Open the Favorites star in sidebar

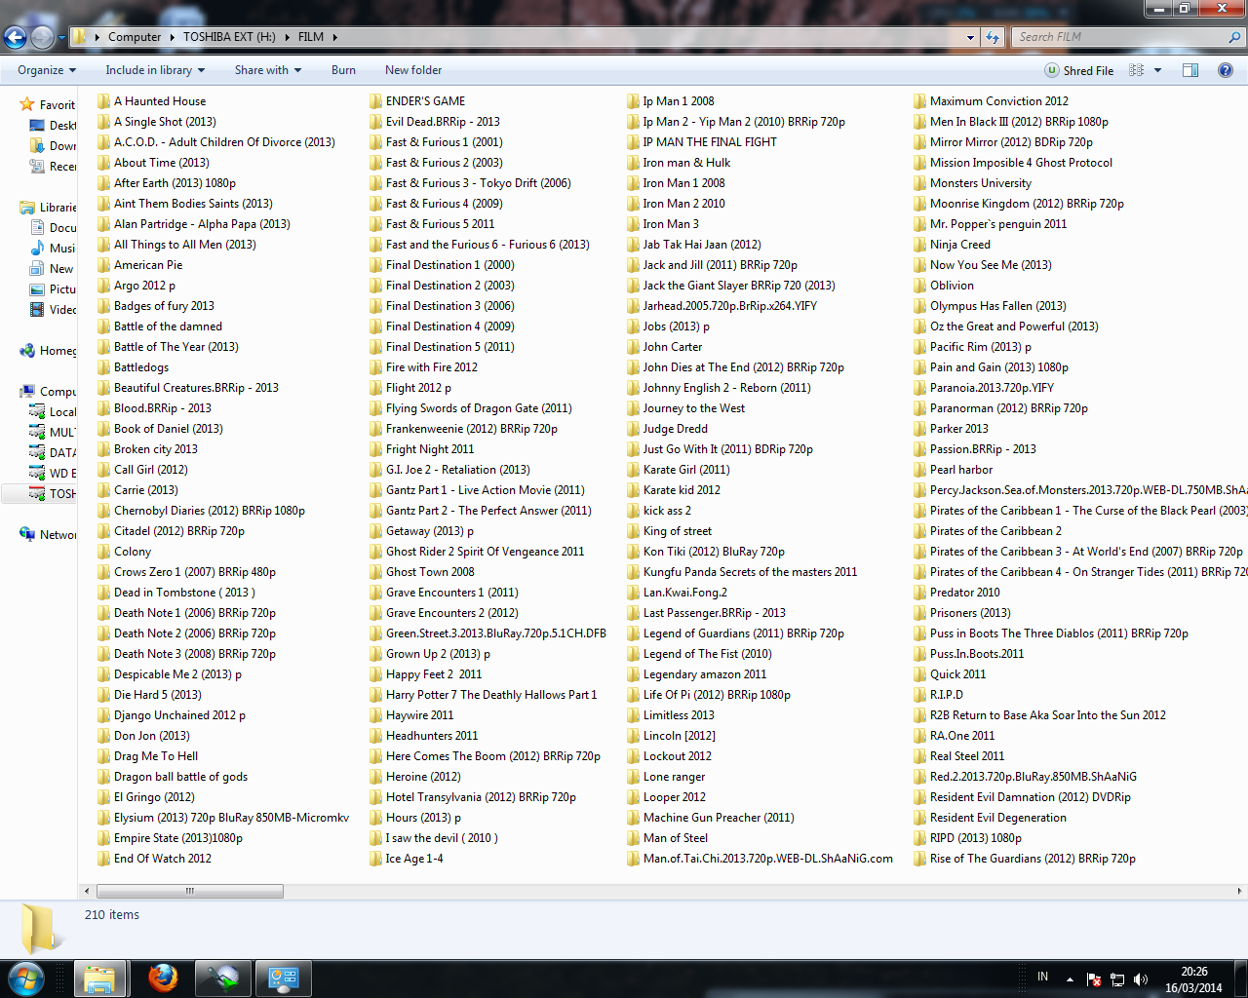[27, 104]
